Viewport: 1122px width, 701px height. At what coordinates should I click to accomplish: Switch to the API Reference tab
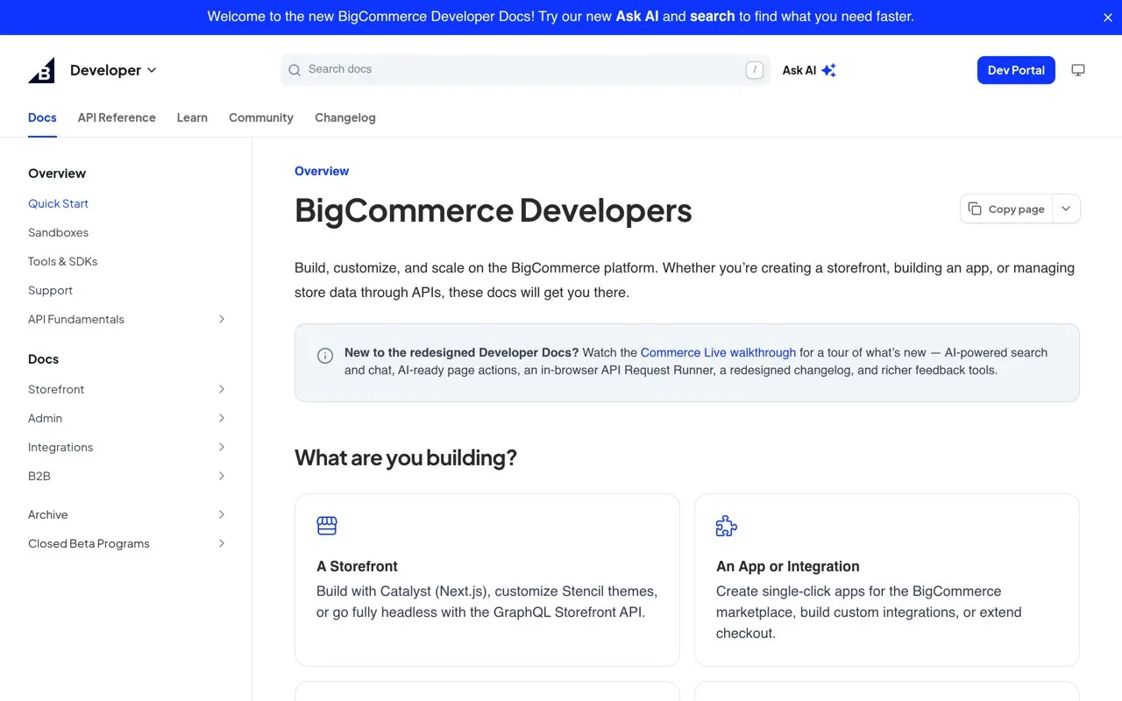[x=117, y=117]
